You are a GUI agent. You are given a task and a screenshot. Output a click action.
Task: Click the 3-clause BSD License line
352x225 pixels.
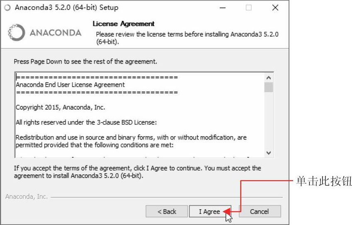86,122
